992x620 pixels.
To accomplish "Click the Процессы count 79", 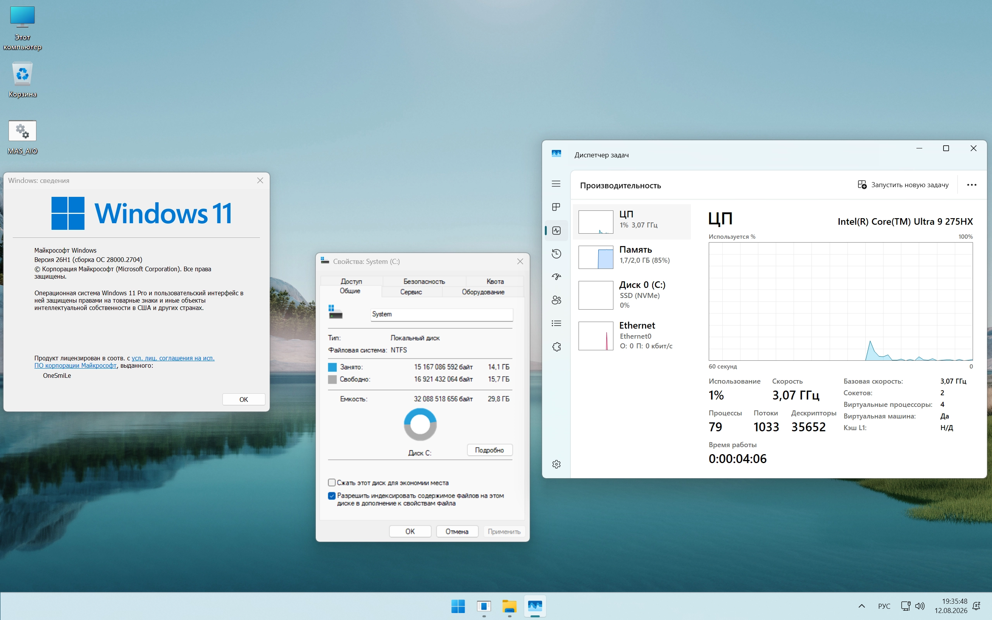I will click(x=715, y=427).
